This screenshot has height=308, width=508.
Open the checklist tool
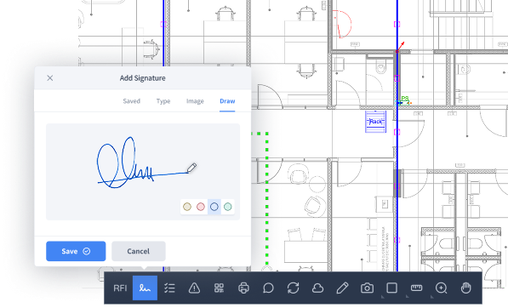click(169, 288)
